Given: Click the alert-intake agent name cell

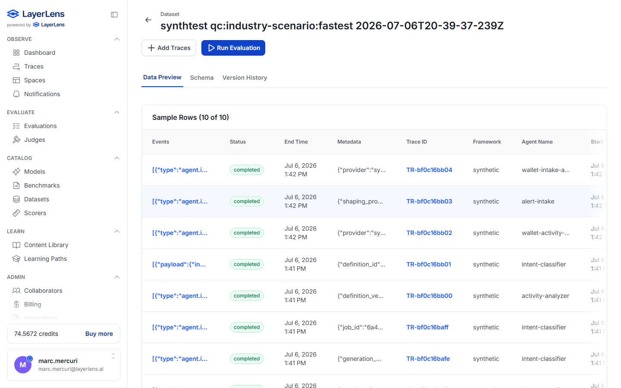Looking at the screenshot, I should coord(538,201).
